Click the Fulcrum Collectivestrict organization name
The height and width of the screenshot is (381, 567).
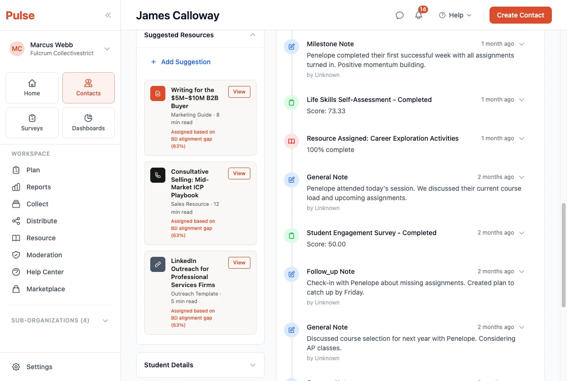point(62,53)
